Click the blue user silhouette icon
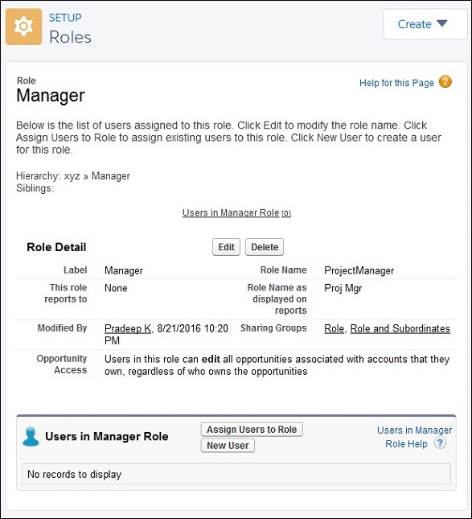Viewport: 472px width, 519px height. pos(31,436)
